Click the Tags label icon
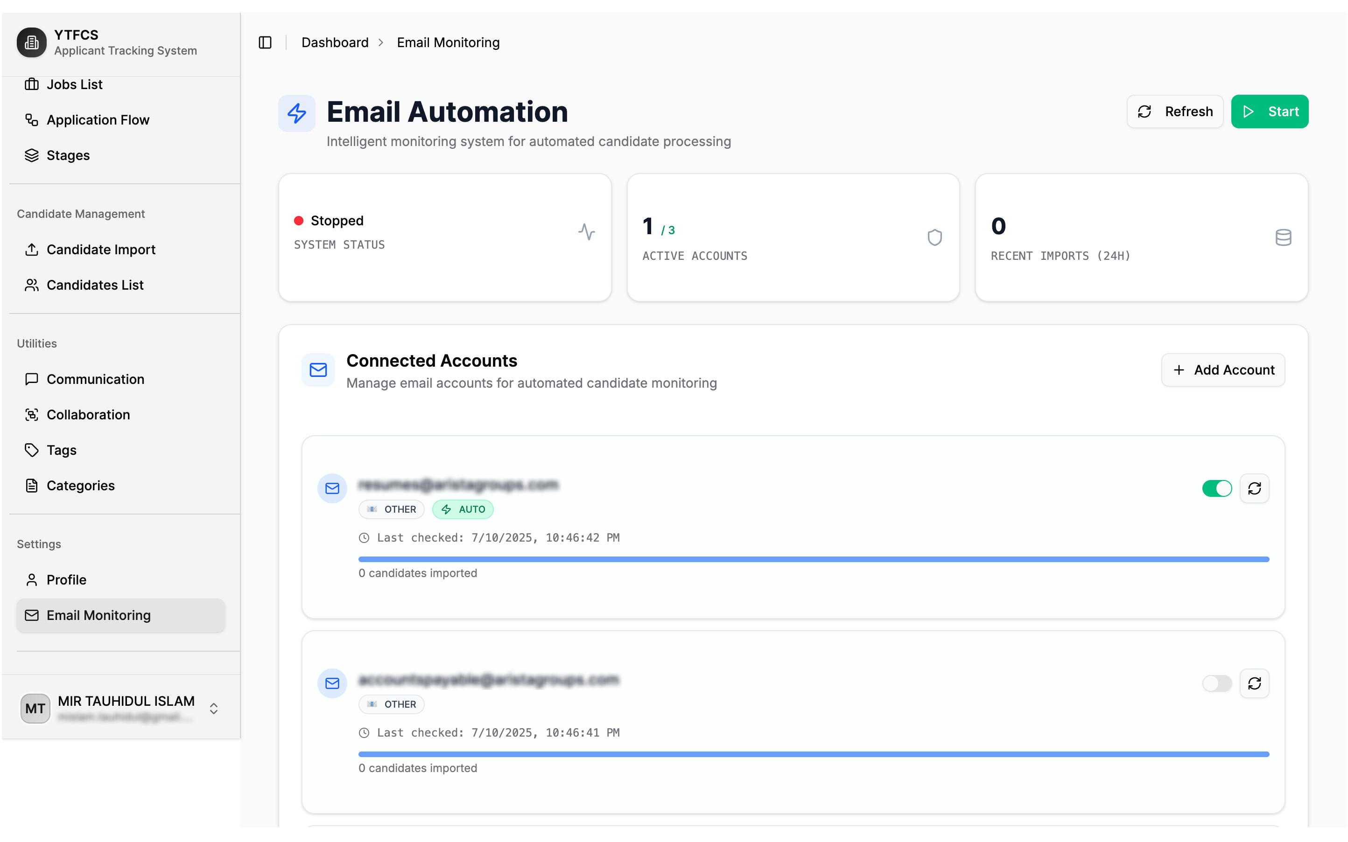This screenshot has width=1348, height=842. [x=32, y=450]
